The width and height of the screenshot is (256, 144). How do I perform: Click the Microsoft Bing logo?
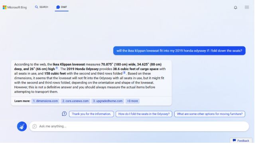[x=15, y=7]
